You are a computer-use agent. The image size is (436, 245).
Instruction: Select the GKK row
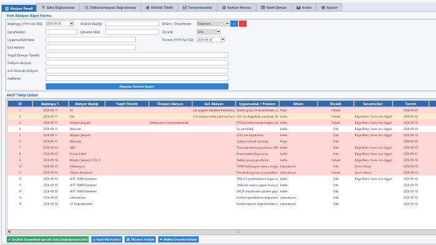coord(222,147)
